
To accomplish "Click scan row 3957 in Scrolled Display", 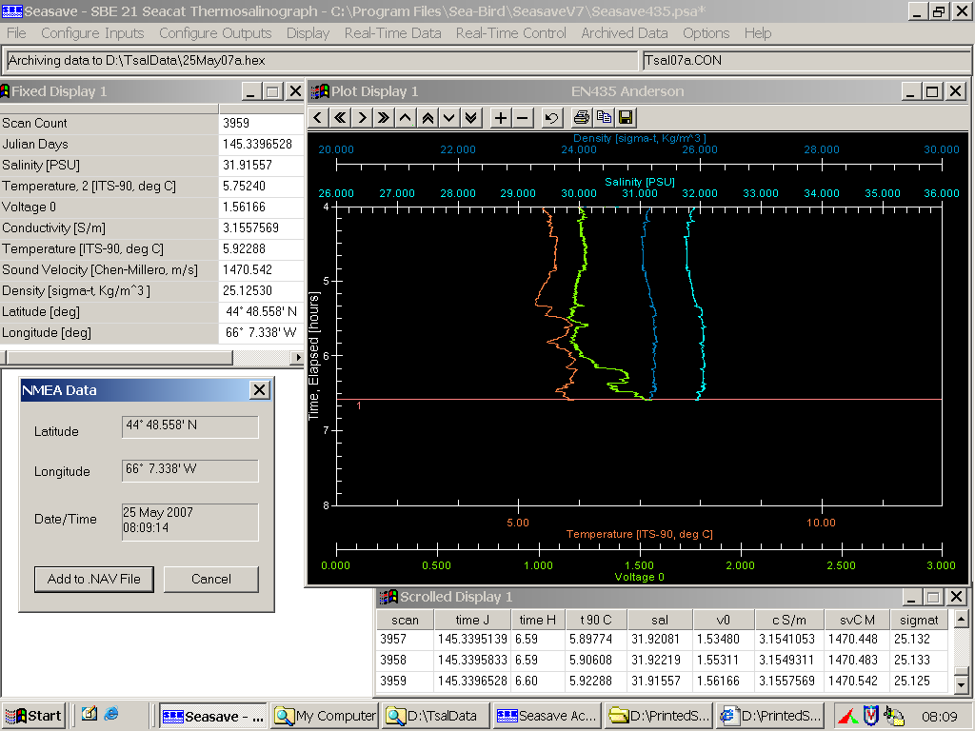I will (x=663, y=639).
